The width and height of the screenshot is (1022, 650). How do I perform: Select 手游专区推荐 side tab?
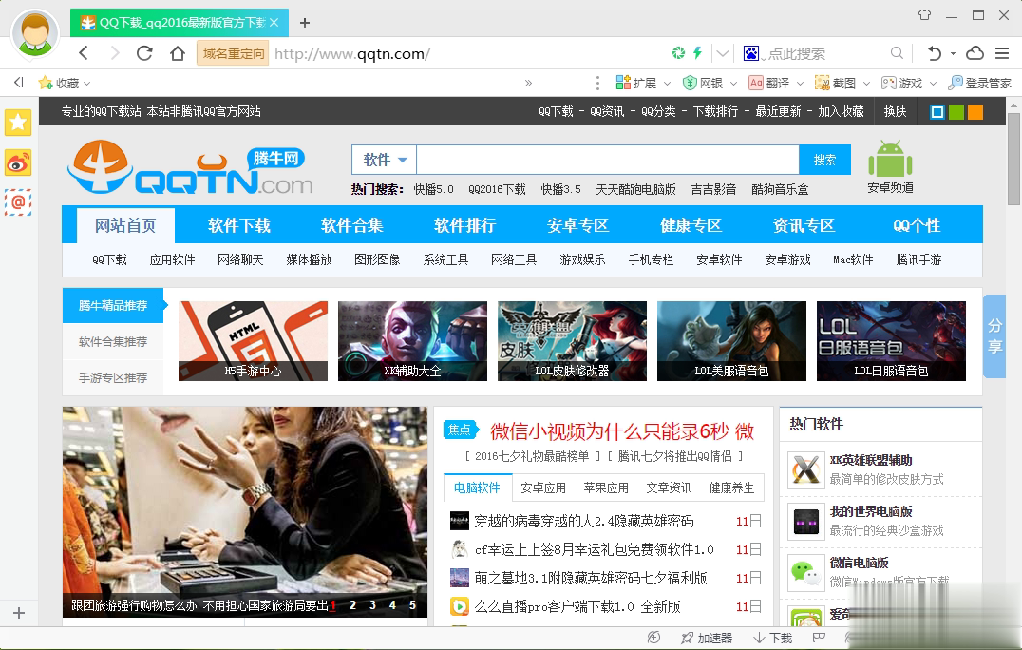click(x=113, y=377)
